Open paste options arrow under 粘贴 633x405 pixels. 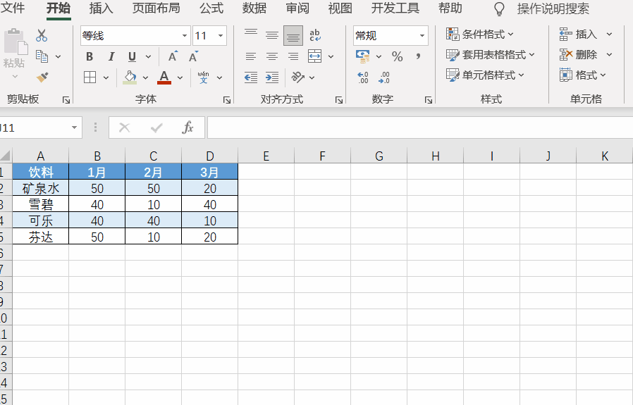pyautogui.click(x=15, y=76)
